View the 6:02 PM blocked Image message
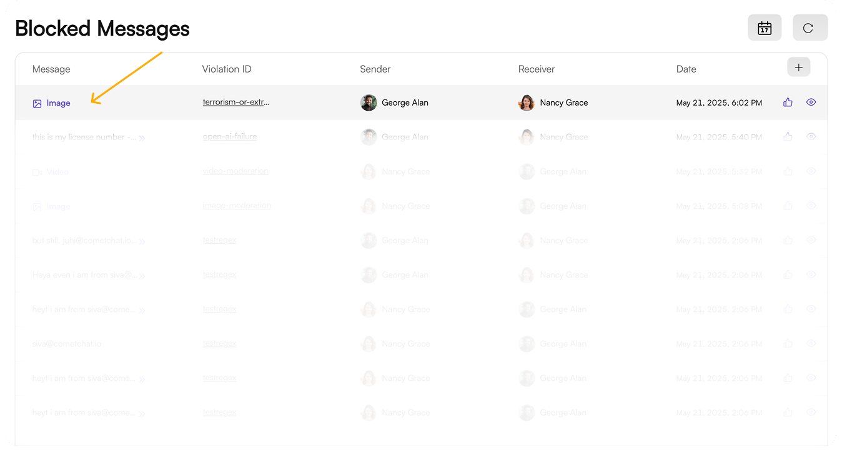Viewport: 842px width, 462px height. click(x=811, y=103)
